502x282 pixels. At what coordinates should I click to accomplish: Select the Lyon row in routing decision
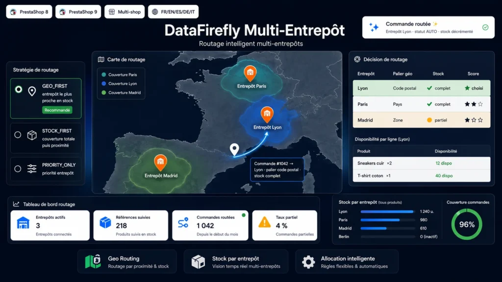click(x=421, y=88)
